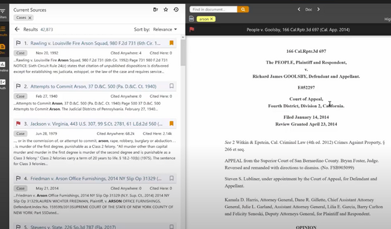Viewport: 391px width, 229px height.
Task: Go back using the Results arrow
Action: click(17, 29)
